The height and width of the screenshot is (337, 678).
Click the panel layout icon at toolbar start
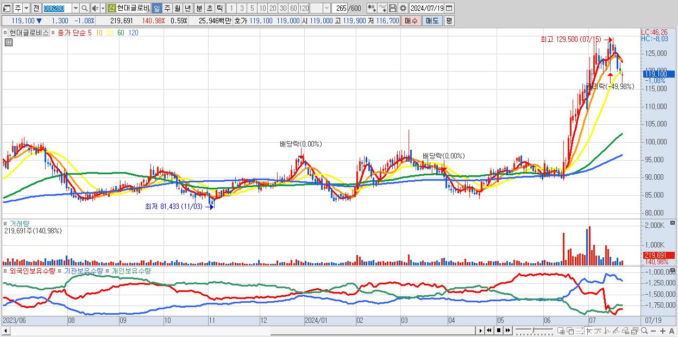pos(7,9)
